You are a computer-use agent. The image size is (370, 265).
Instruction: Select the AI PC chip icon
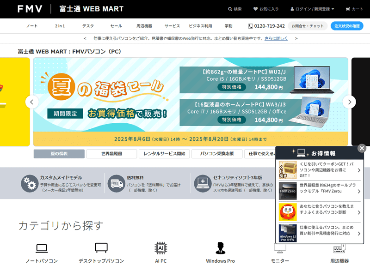click(x=160, y=248)
